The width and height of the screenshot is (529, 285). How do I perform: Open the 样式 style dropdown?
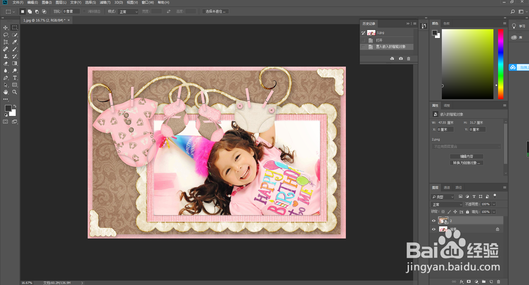128,12
